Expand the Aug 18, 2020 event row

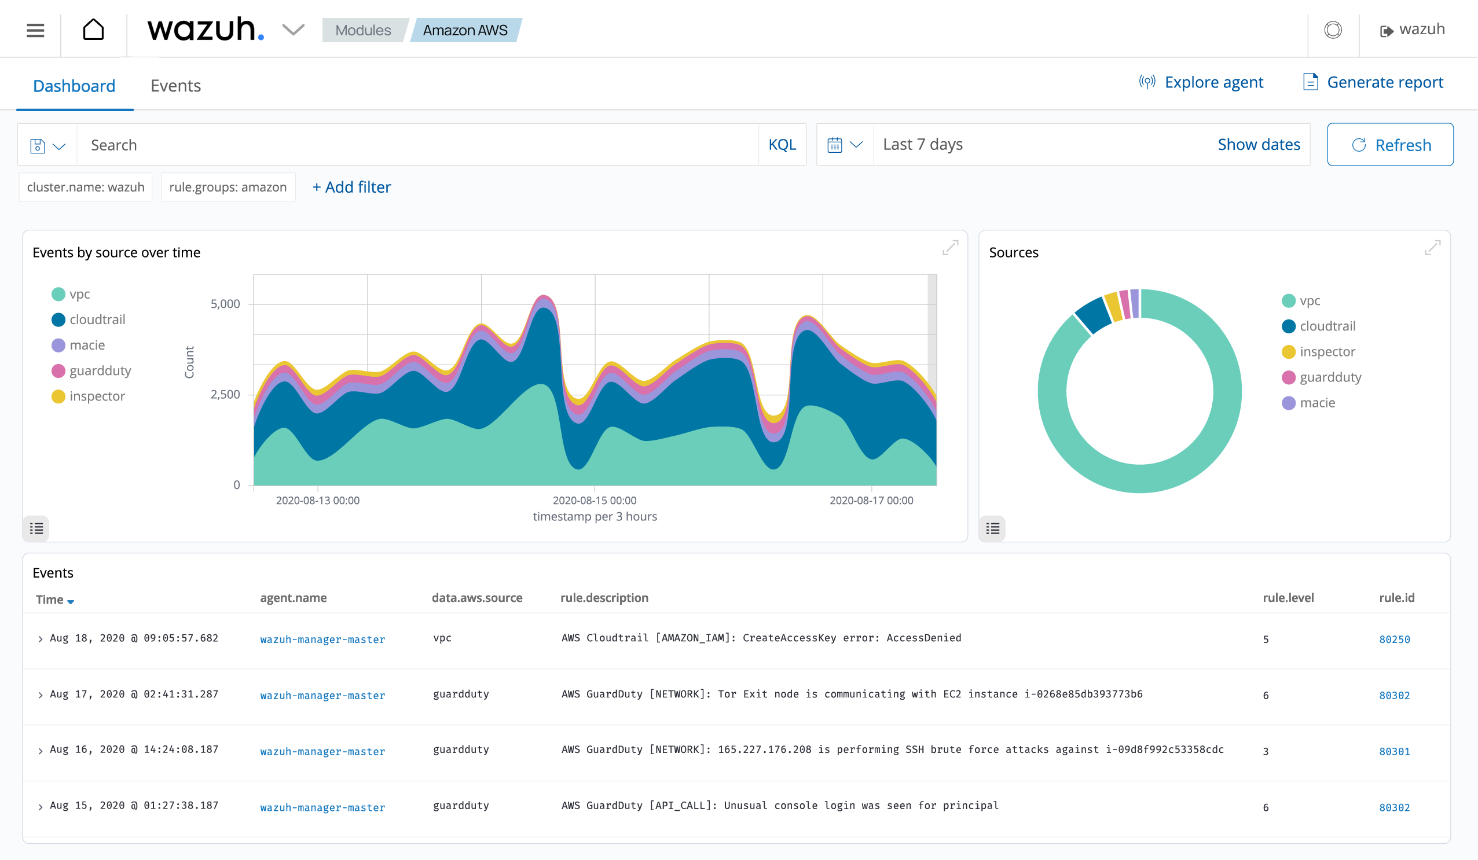click(x=40, y=640)
